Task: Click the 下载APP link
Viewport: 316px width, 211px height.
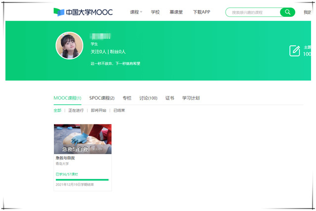Action: tap(202, 12)
